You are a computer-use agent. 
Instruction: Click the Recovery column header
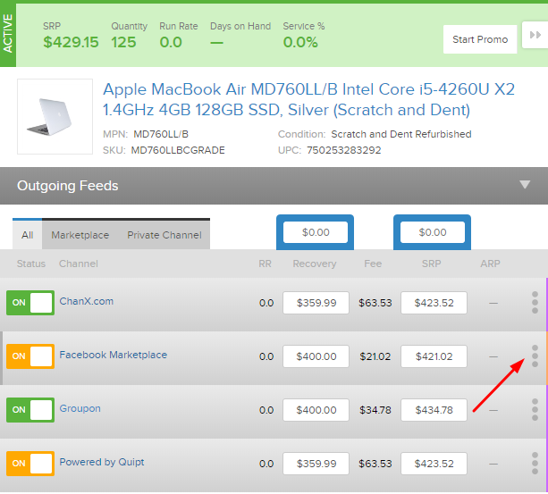(315, 264)
